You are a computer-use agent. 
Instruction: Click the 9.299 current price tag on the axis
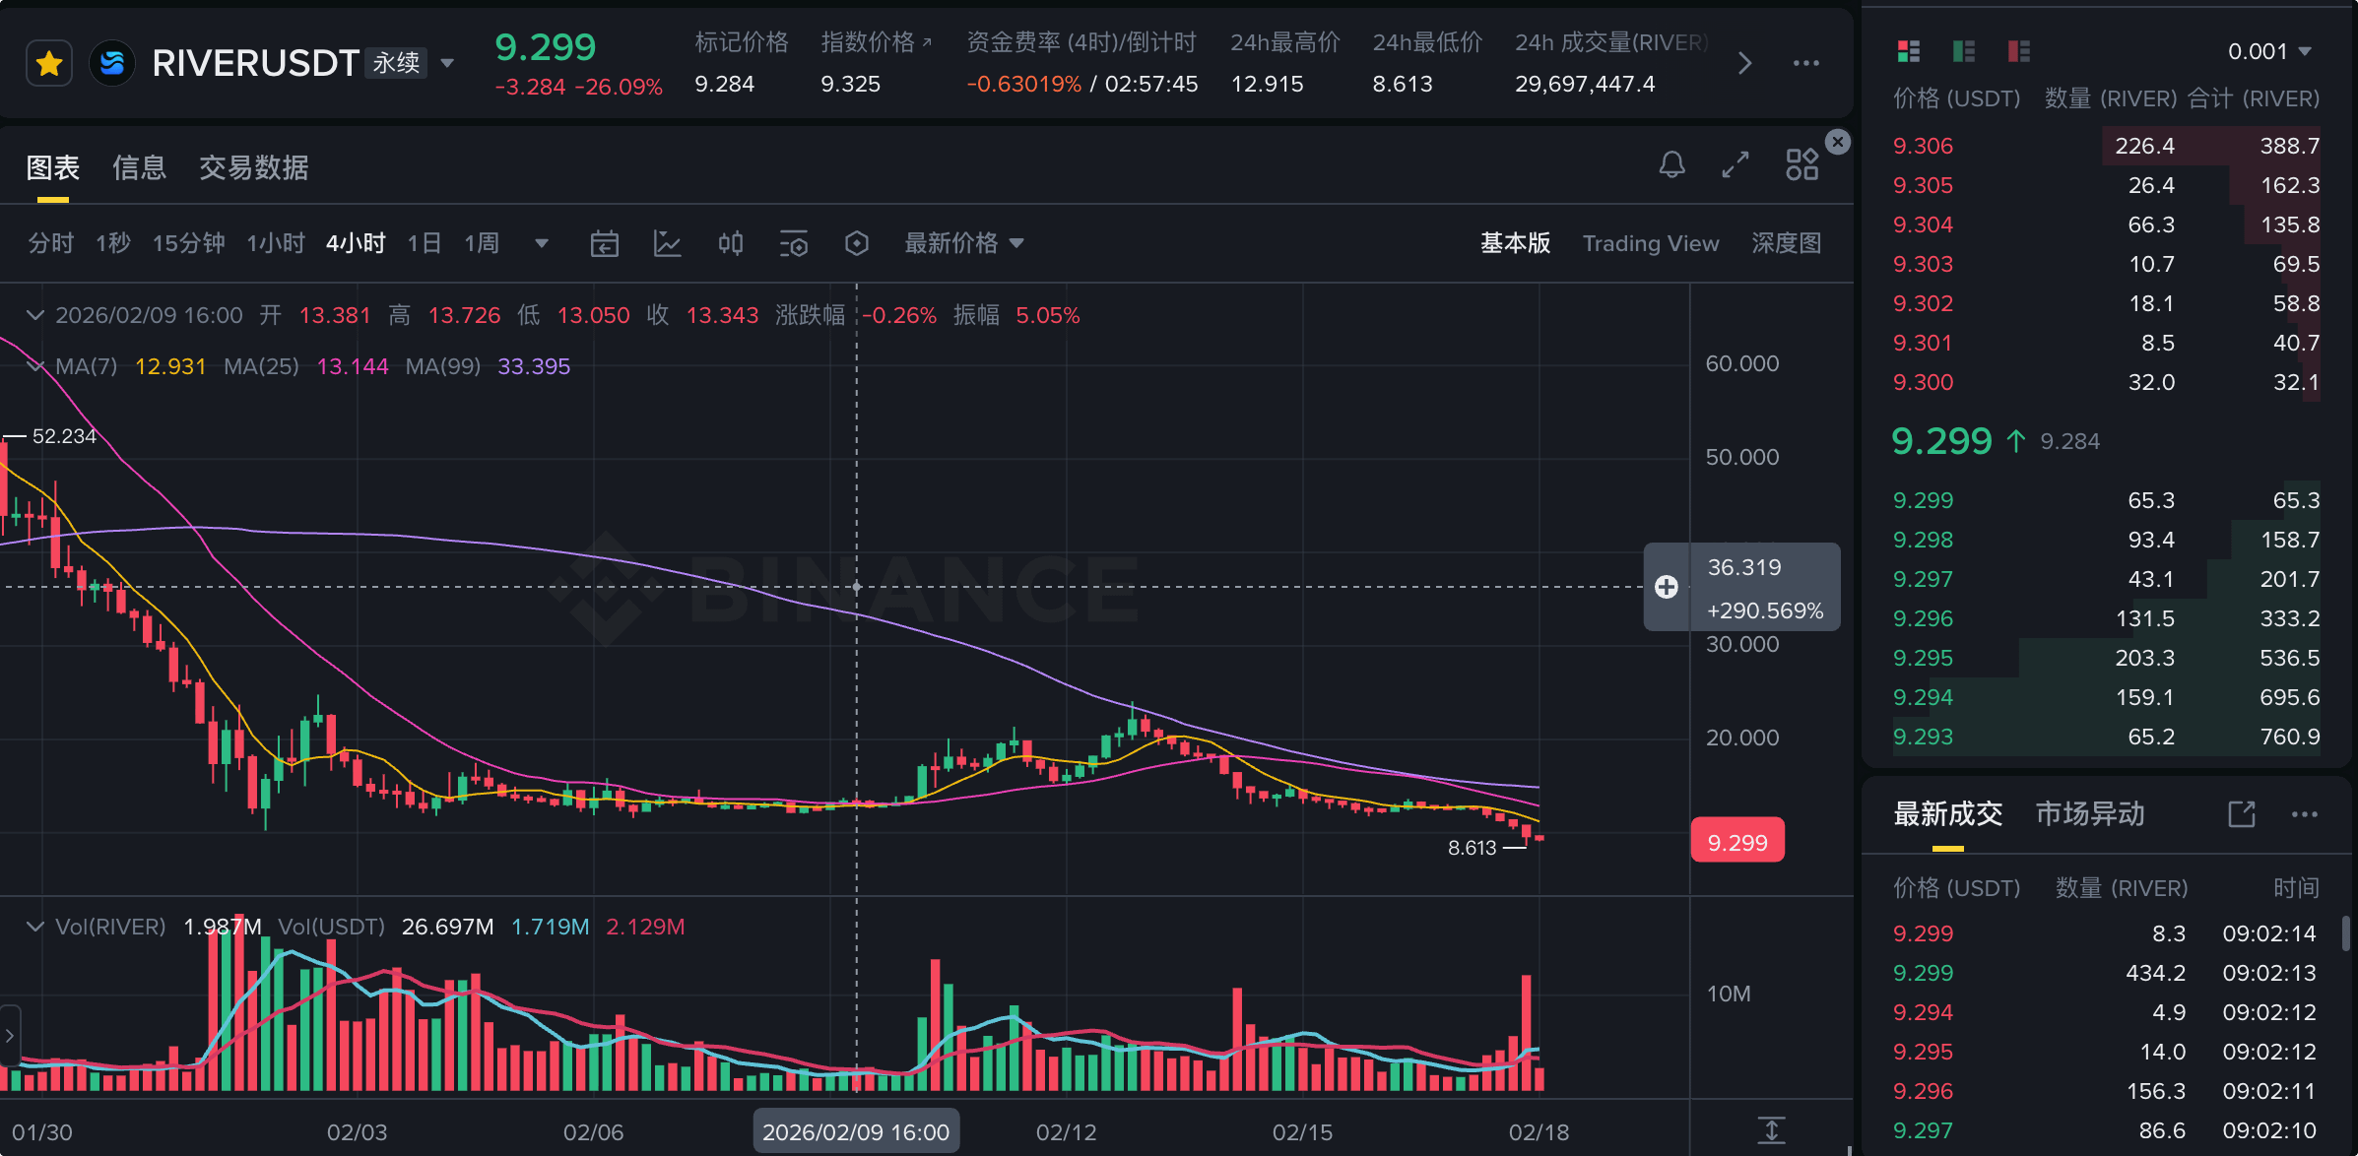click(1736, 842)
